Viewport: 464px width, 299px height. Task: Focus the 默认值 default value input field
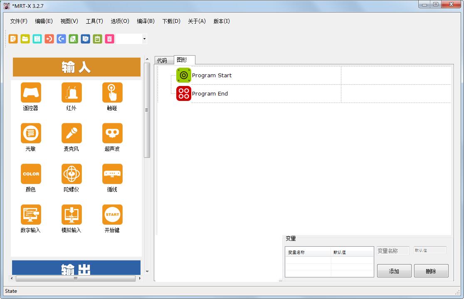[430, 250]
